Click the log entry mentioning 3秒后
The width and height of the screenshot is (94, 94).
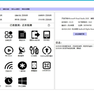68,48
